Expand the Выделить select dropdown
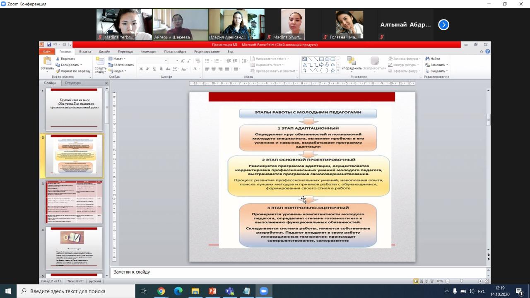530x298 pixels. 438,71
